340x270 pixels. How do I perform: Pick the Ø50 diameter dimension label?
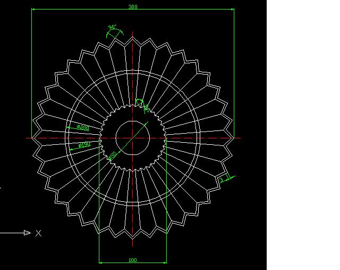(112, 156)
